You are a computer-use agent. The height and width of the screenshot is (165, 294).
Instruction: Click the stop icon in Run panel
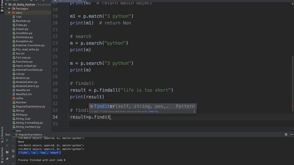[7, 146]
